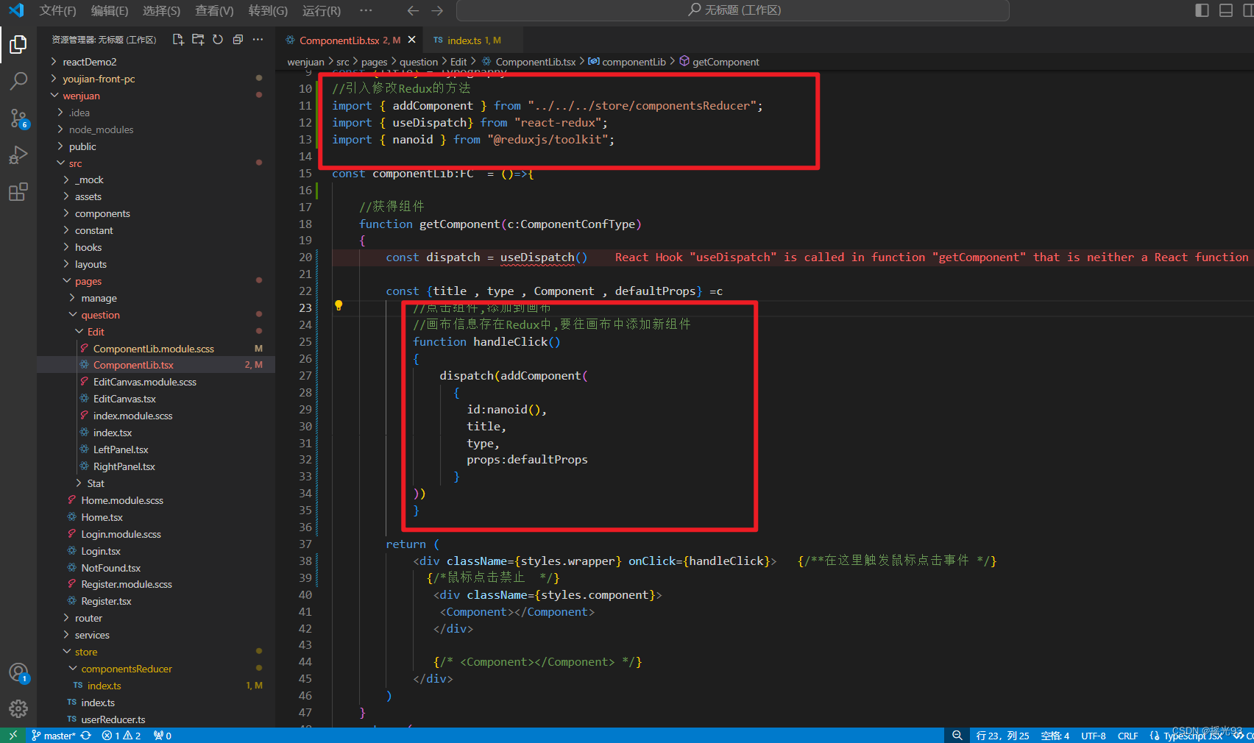Open the Extensions view
This screenshot has height=743, width=1254.
18,192
